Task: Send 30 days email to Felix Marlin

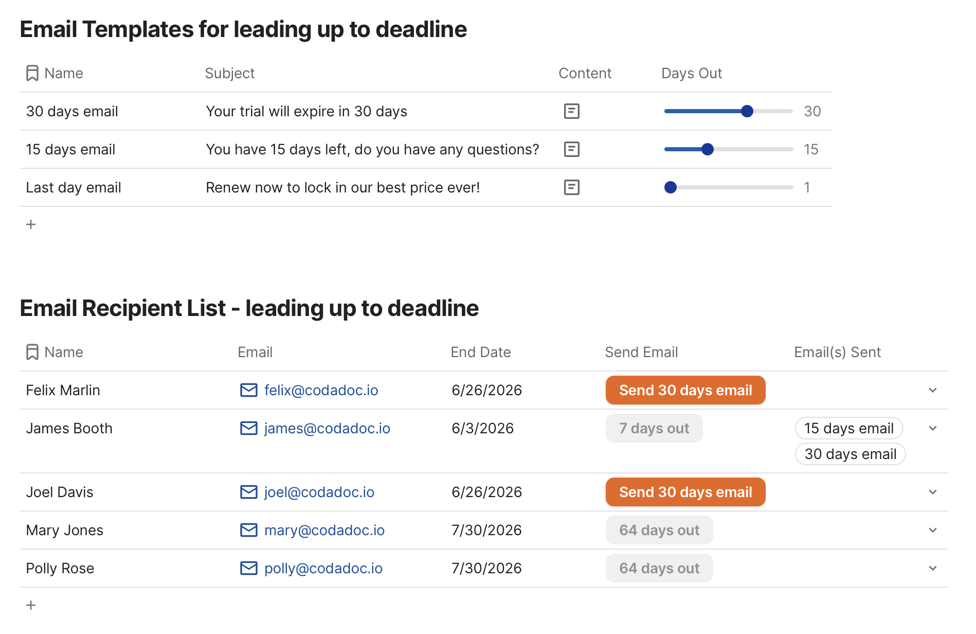Action: click(x=685, y=390)
